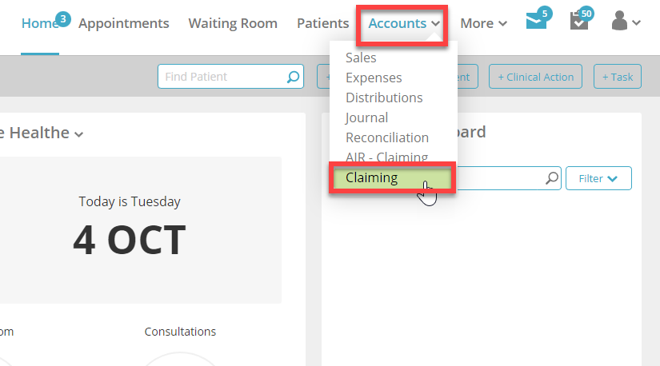The image size is (660, 366).
Task: Open Distributions from the dropdown
Action: pyautogui.click(x=384, y=97)
